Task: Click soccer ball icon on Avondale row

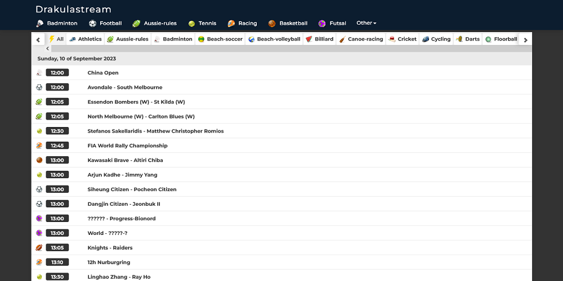Action: click(x=39, y=87)
